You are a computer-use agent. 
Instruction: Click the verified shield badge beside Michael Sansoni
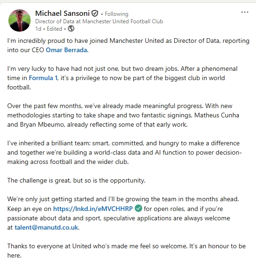pyautogui.click(x=95, y=13)
